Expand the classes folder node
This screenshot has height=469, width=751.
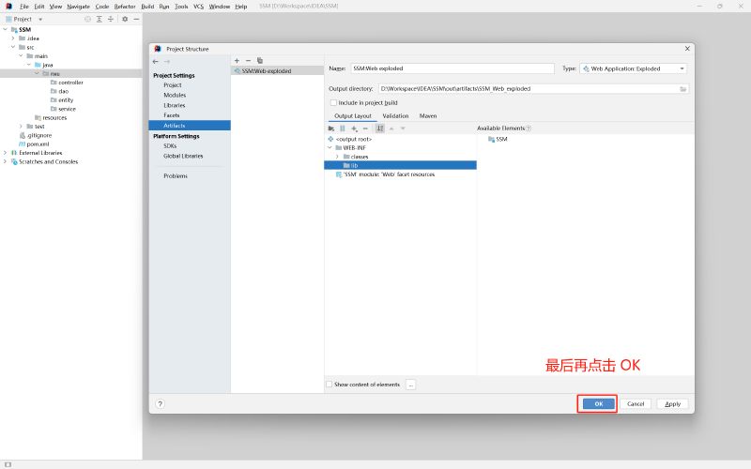[337, 157]
